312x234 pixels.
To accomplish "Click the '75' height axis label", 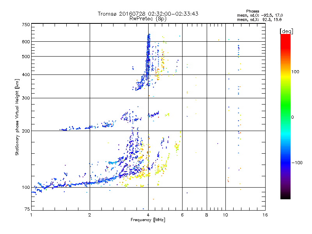I will tap(27, 209).
